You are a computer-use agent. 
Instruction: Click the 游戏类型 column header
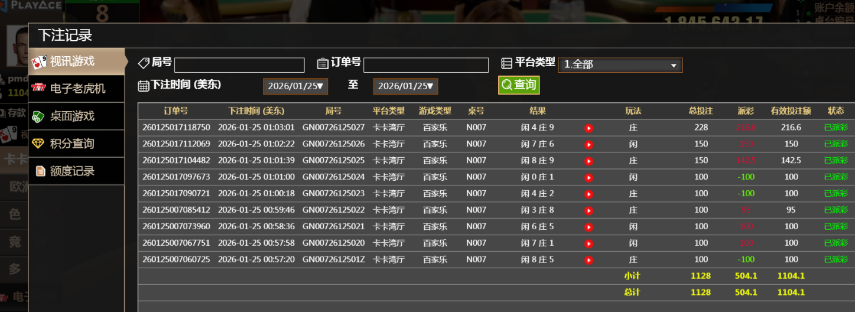click(435, 110)
